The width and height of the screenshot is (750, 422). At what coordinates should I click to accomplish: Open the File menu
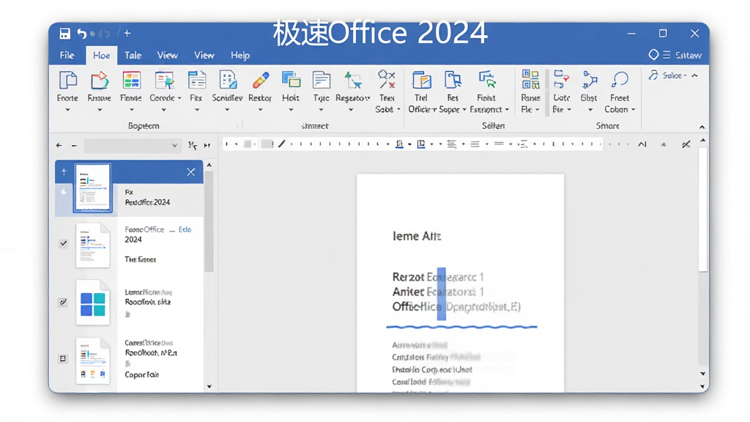click(67, 56)
